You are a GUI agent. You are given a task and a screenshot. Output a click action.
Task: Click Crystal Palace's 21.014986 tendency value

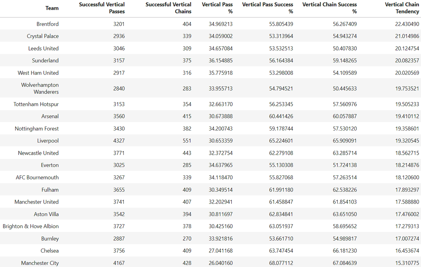(407, 36)
